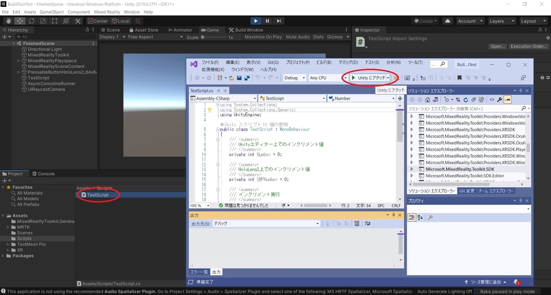
Task: Toggle Stats overlay in Game view
Action: pyautogui.click(x=318, y=37)
